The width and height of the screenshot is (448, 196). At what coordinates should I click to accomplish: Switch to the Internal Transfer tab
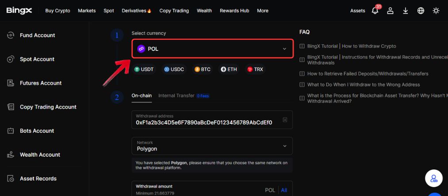point(176,96)
